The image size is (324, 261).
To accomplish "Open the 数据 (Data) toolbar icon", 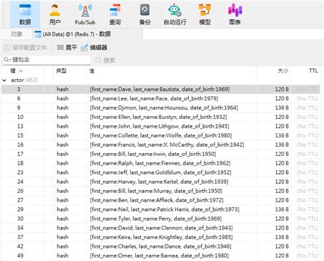I will pos(25,14).
